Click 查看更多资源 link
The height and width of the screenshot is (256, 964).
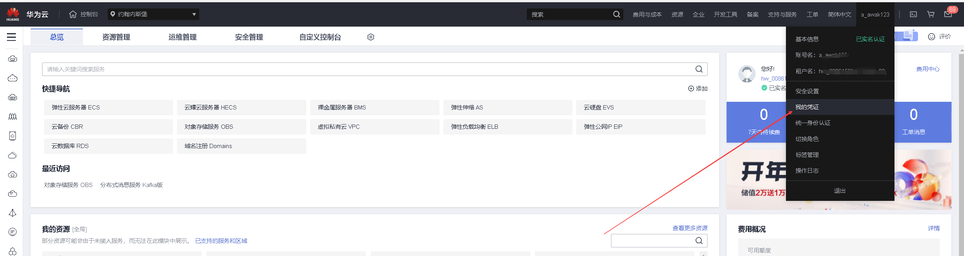690,228
